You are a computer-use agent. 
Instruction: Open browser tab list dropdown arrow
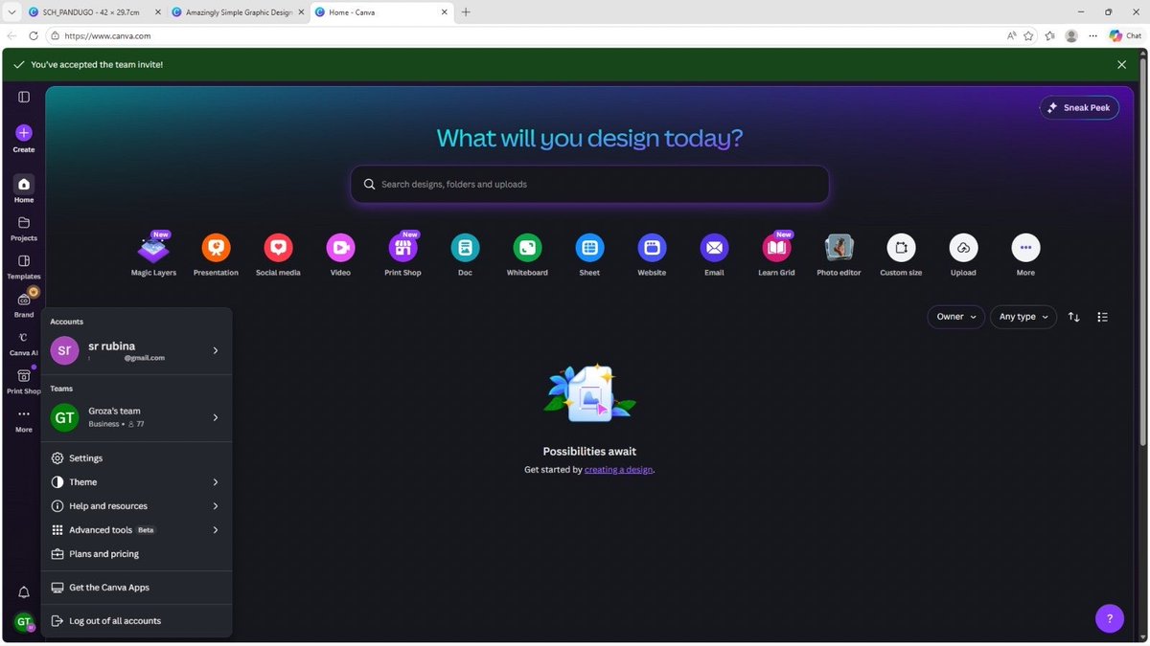[11, 11]
